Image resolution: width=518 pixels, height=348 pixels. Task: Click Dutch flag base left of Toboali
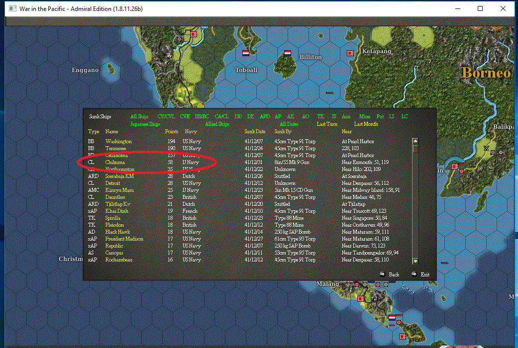[246, 53]
